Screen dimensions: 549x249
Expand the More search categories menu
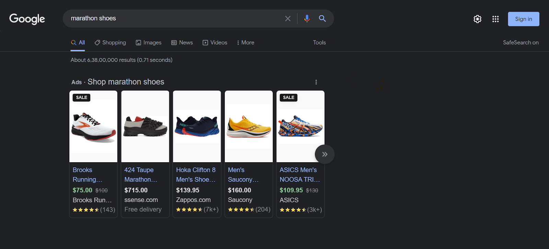click(x=246, y=43)
